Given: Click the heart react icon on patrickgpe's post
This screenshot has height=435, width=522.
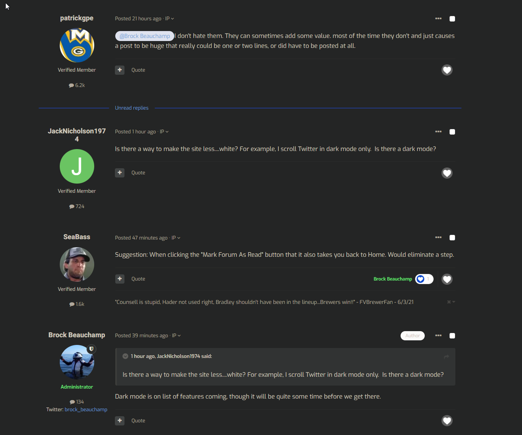Looking at the screenshot, I should pyautogui.click(x=447, y=70).
